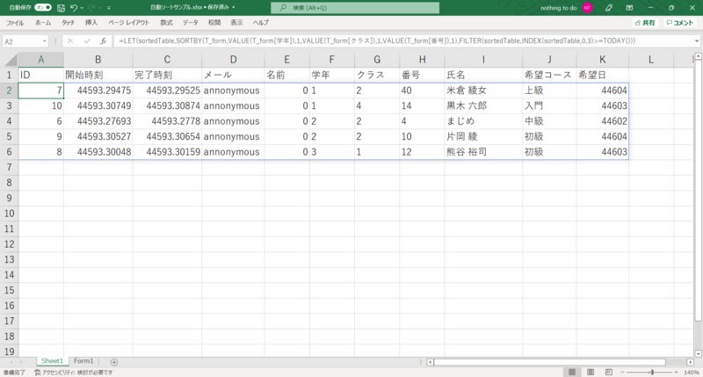Click the NT user account avatar
Image resolution: width=703 pixels, height=377 pixels.
(x=587, y=8)
